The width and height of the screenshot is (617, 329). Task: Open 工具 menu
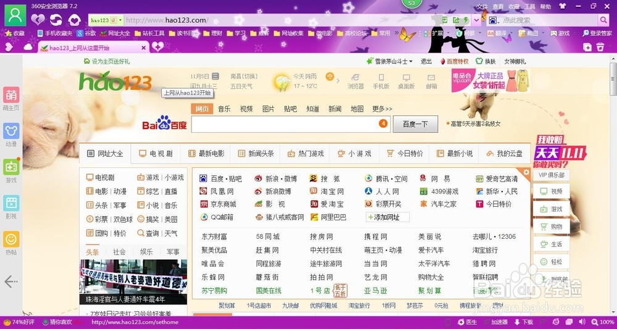pyautogui.click(x=530, y=6)
